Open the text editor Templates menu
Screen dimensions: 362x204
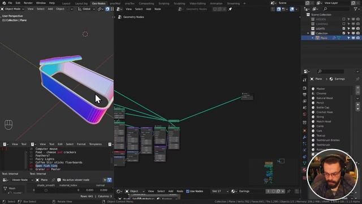(96, 144)
